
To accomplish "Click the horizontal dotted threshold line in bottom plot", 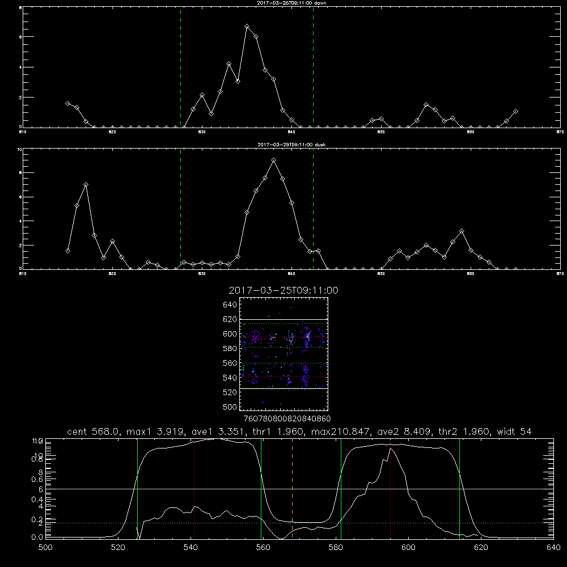I will tap(299, 523).
